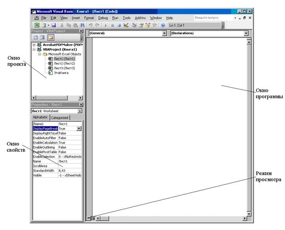Screen dimensions: 285x230
Task: Switch to the Categorized properties tab
Action: tap(59, 118)
